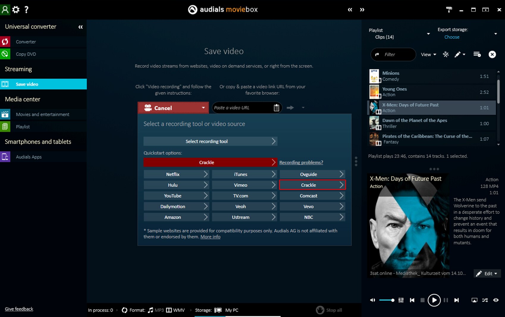Screen dimensions: 505x317
Task: Expand the Export storage dropdown arrow
Action: pos(495,34)
